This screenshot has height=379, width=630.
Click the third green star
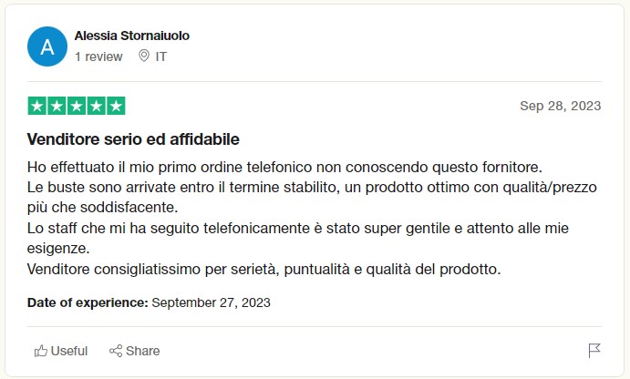point(77,106)
